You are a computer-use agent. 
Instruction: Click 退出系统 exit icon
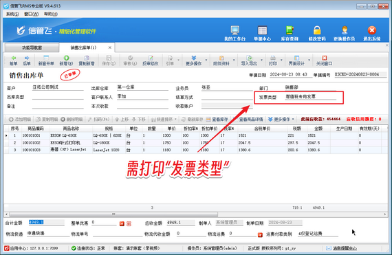point(372,30)
